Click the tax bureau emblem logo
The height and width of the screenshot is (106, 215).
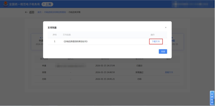point(5,4)
